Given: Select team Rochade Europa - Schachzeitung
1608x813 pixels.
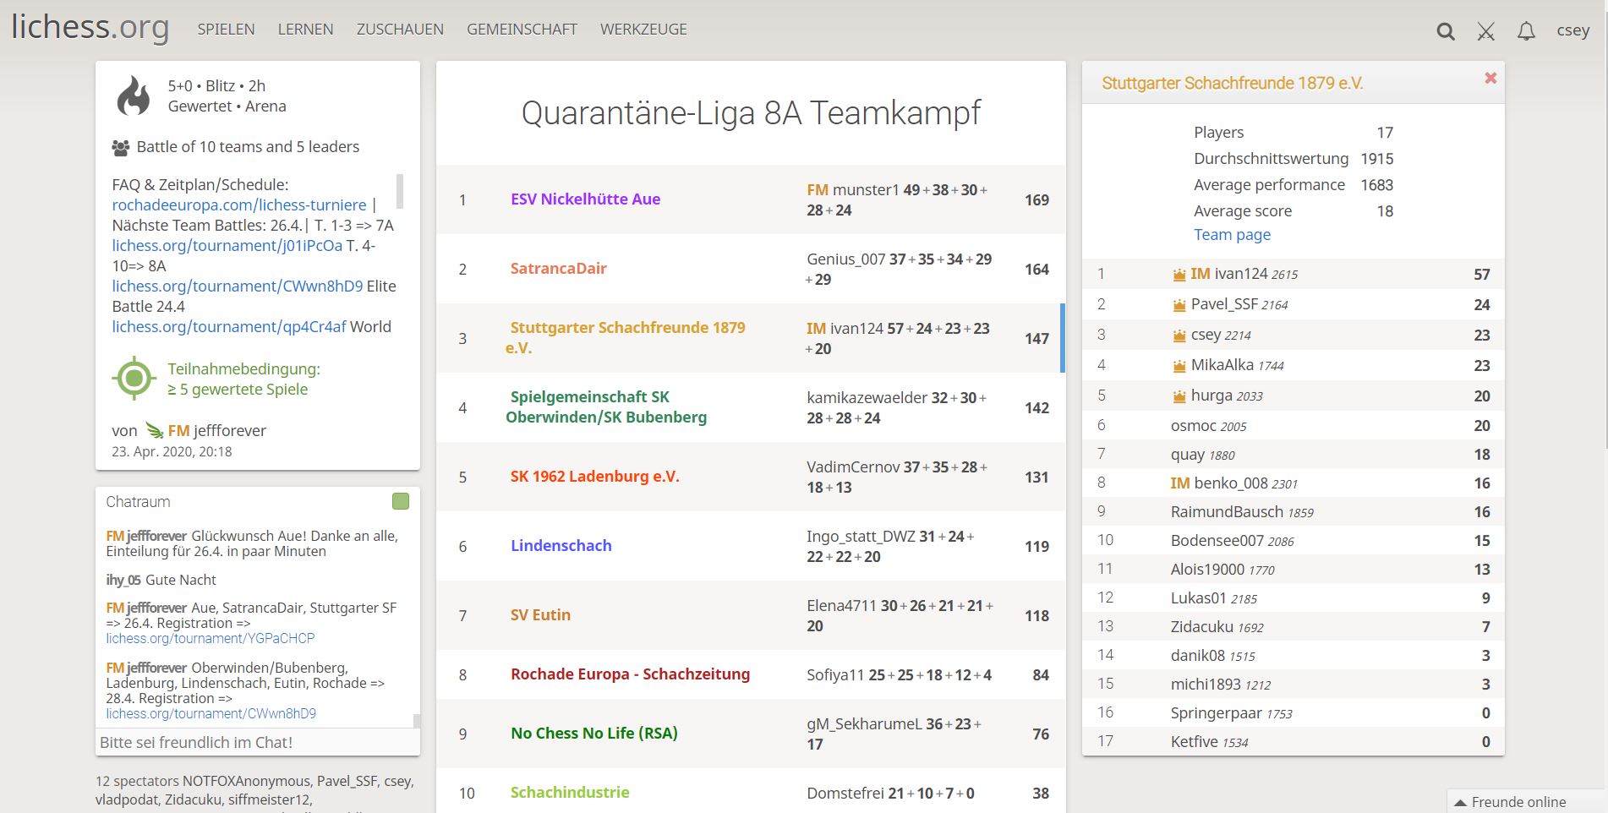Looking at the screenshot, I should point(630,674).
